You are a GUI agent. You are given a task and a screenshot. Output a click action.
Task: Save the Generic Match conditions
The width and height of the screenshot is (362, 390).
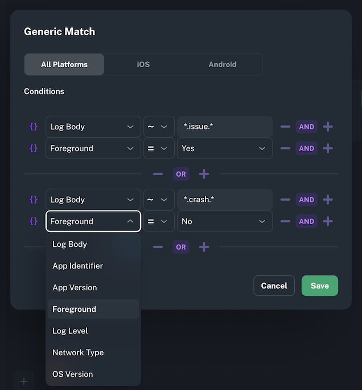(319, 286)
